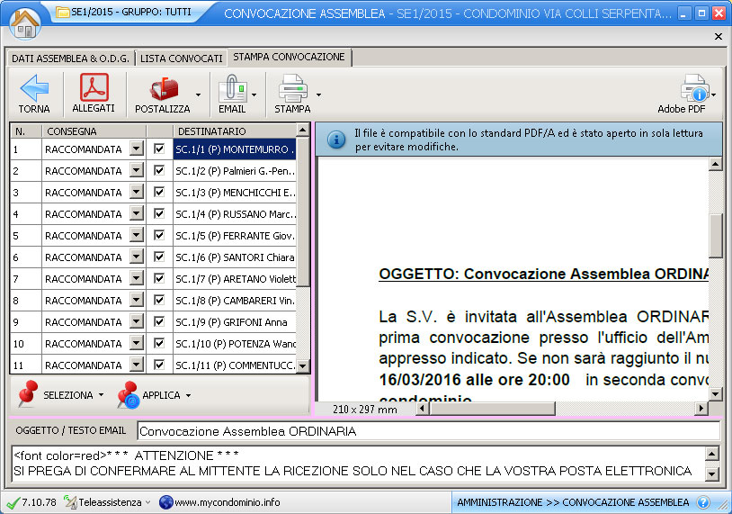732x514 pixels.
Task: Click the OGGETTO / TESTO EMAIL text field
Action: [x=428, y=431]
